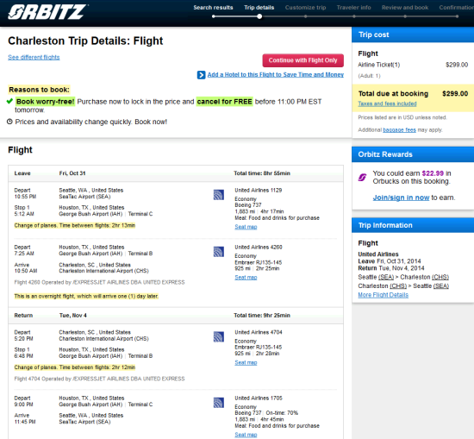Click the Trip details progress bar marker
Screen dimensions: 474x439
[x=259, y=16]
